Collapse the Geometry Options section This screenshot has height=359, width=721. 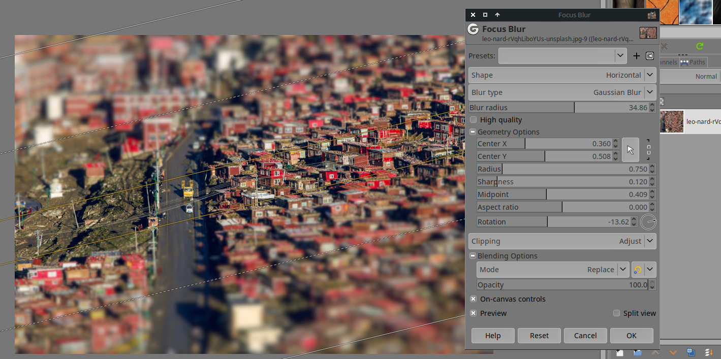[473, 132]
